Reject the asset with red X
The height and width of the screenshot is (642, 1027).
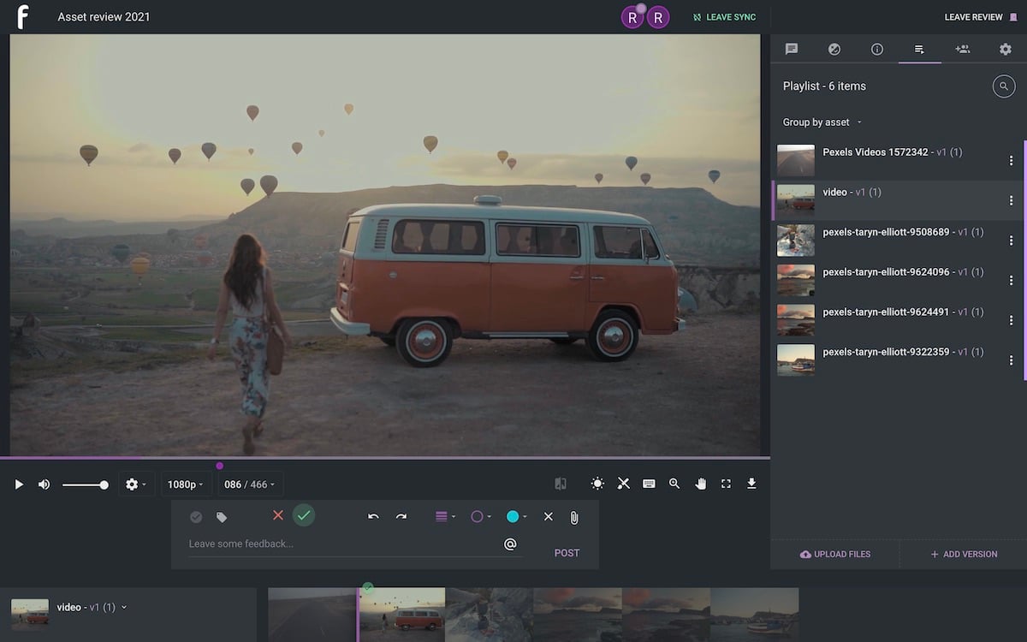pos(277,515)
